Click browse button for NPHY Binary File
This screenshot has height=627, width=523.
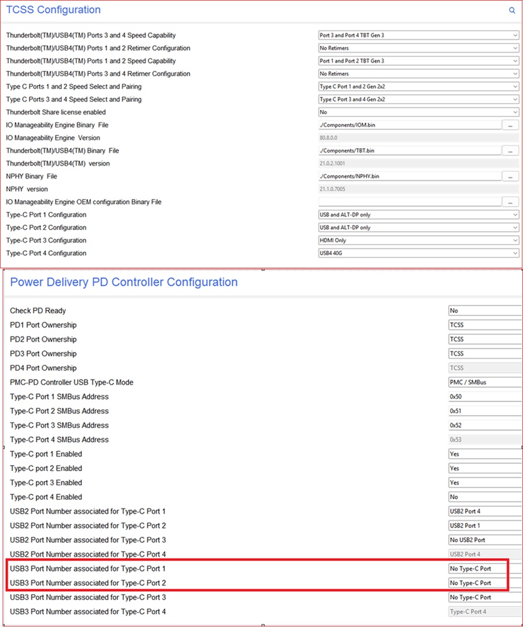[510, 177]
